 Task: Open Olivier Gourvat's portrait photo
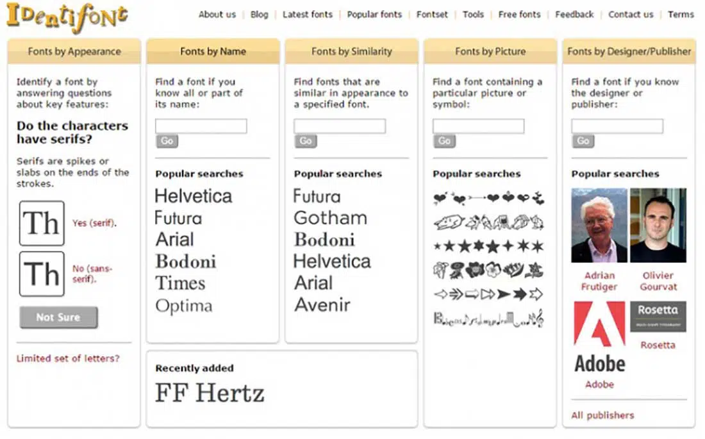pyautogui.click(x=658, y=225)
